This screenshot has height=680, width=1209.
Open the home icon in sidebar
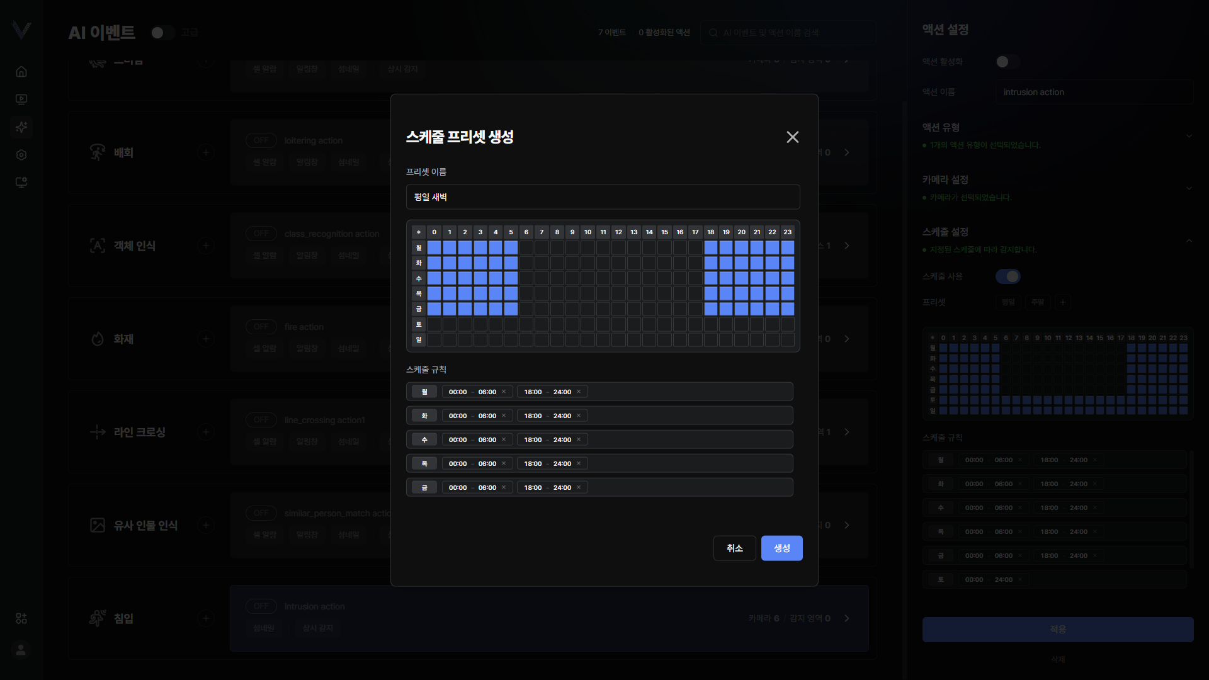[21, 72]
